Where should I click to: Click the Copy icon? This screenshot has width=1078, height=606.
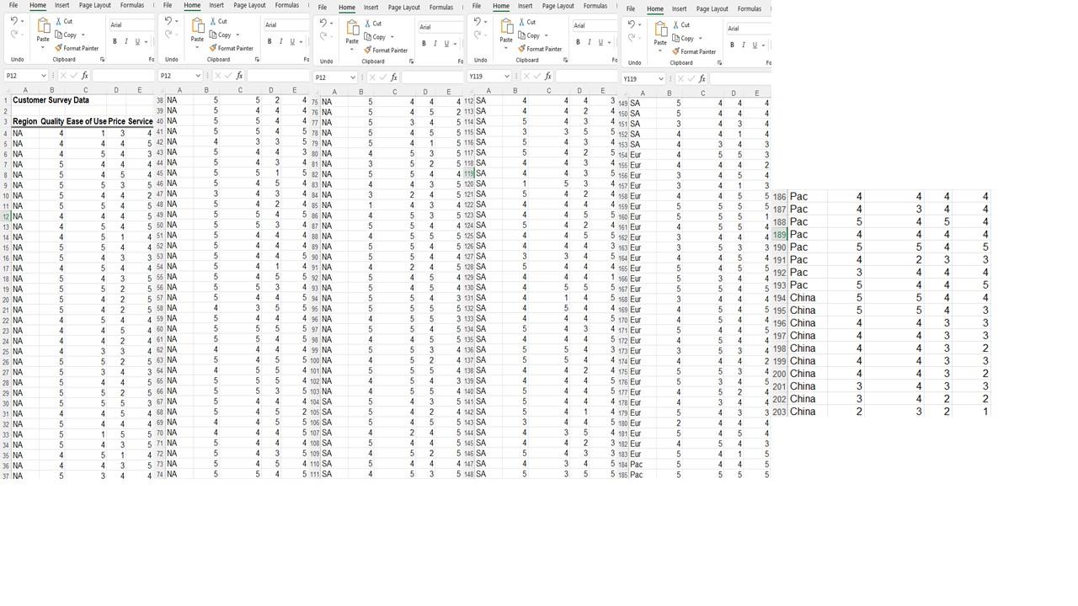(56, 35)
